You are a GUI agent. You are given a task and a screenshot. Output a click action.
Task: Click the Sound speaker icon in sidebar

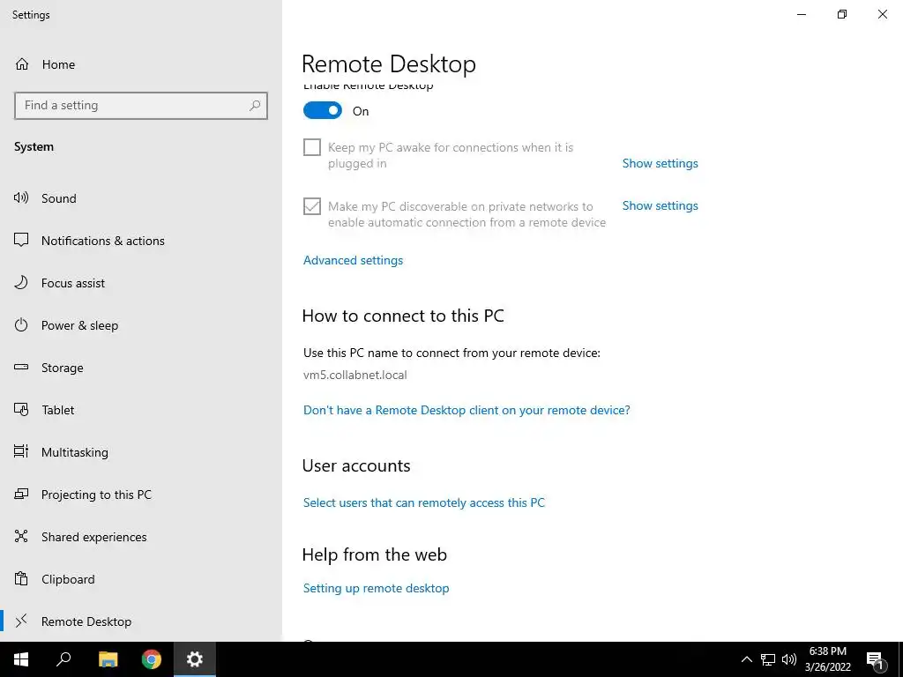21,198
